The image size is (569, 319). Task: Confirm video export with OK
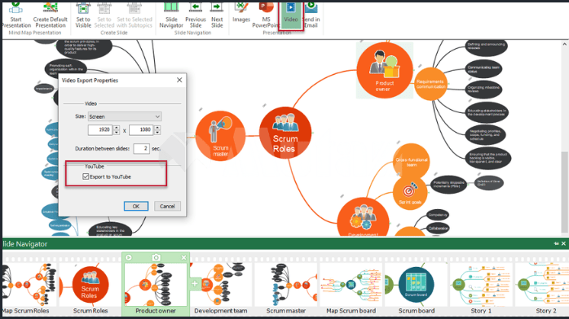tap(135, 206)
